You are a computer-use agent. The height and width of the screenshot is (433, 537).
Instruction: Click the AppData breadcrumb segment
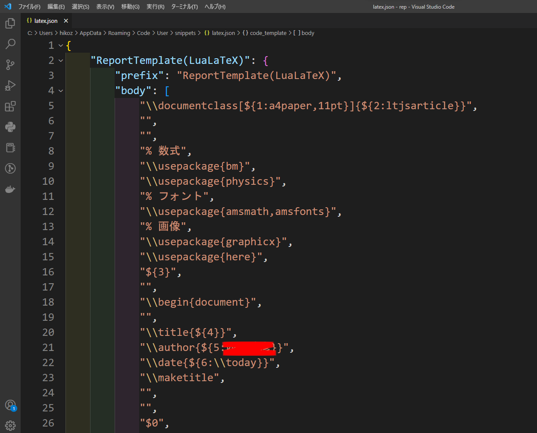pos(91,33)
